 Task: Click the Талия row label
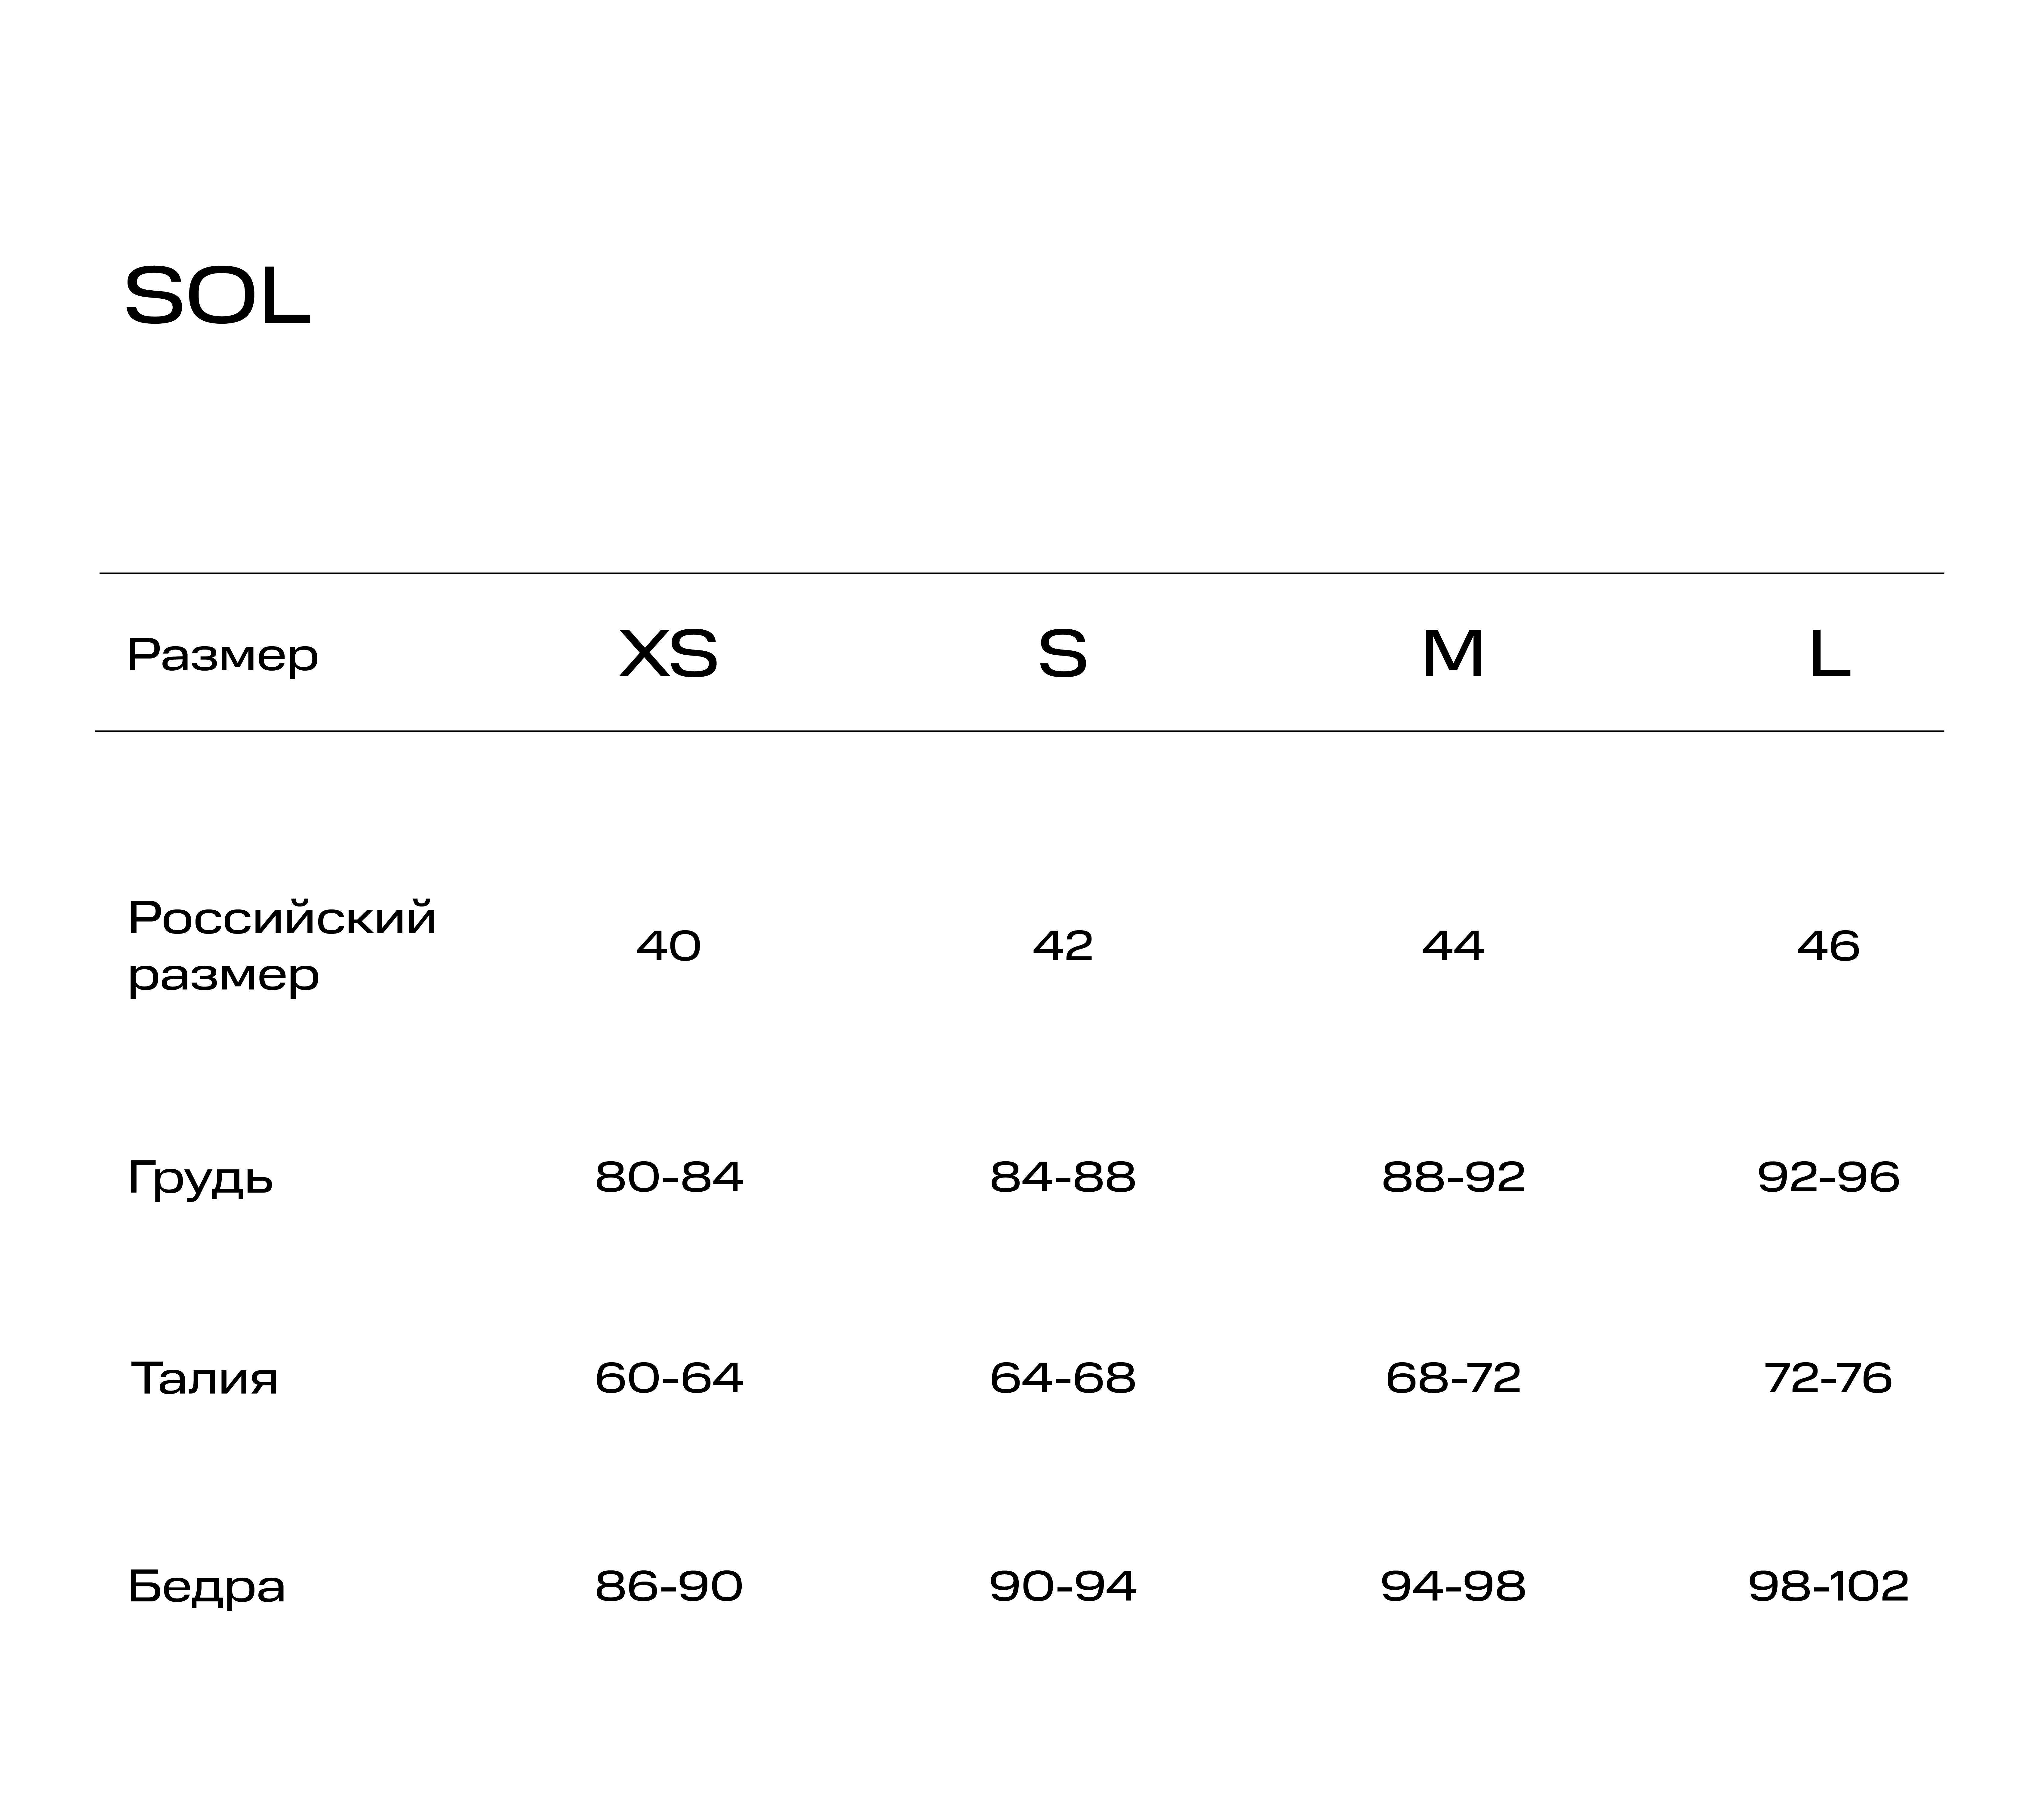(204, 1379)
